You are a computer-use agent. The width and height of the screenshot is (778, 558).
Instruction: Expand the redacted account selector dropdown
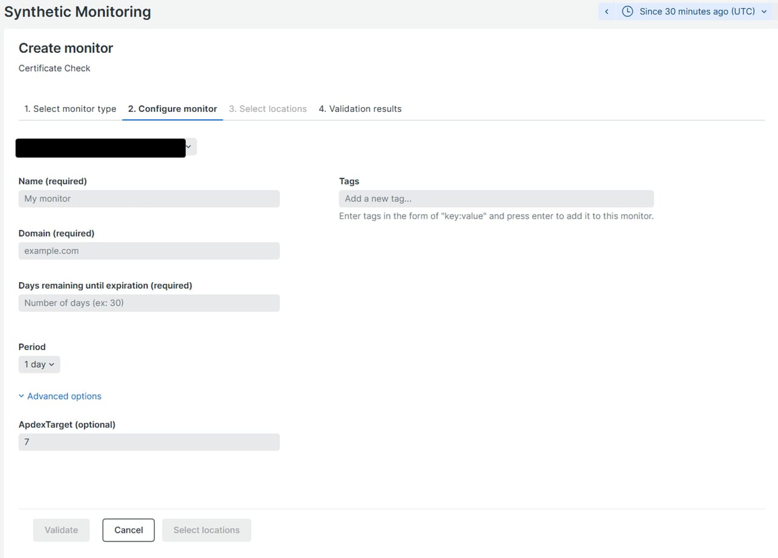pyautogui.click(x=188, y=147)
